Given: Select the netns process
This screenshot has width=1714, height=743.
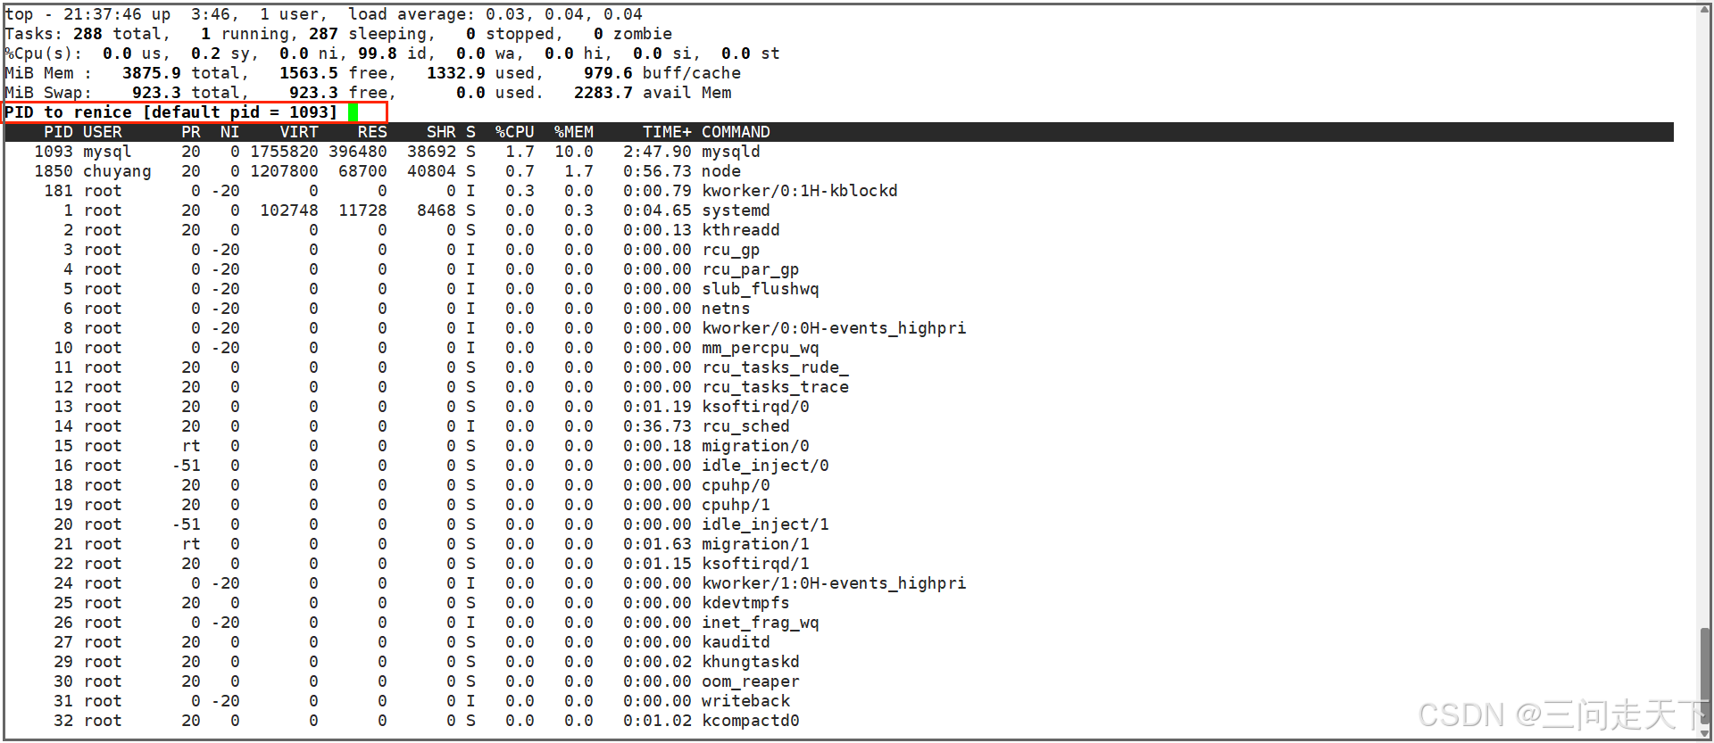Looking at the screenshot, I should (726, 309).
